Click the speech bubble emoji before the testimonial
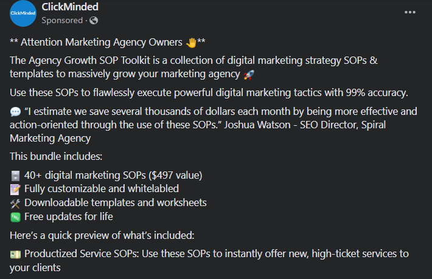Viewport: 432px width, 279px height. (x=16, y=112)
